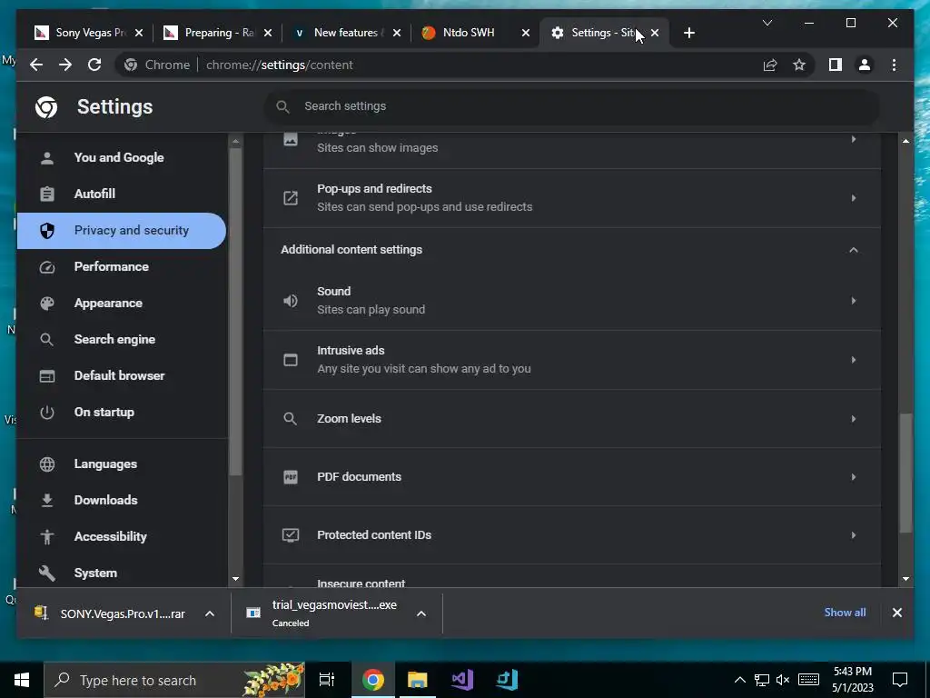Expand options for SONY.Vegas.Pro rar download
Viewport: 930px width, 698px height.
pos(210,613)
